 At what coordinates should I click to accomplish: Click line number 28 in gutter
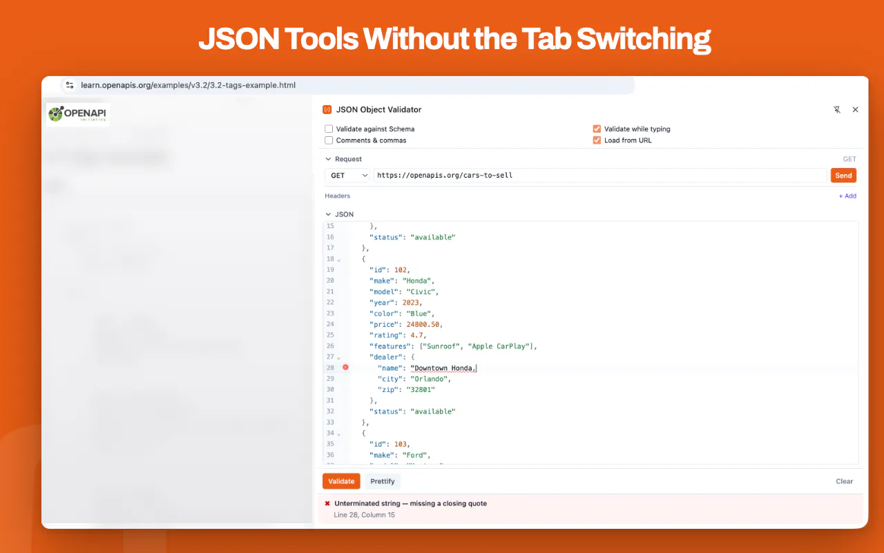(x=330, y=368)
